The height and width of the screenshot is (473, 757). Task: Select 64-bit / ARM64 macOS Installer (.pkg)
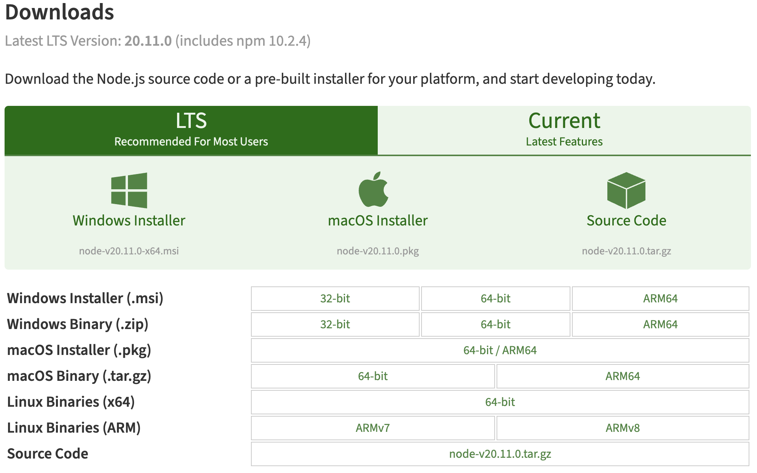click(x=500, y=350)
